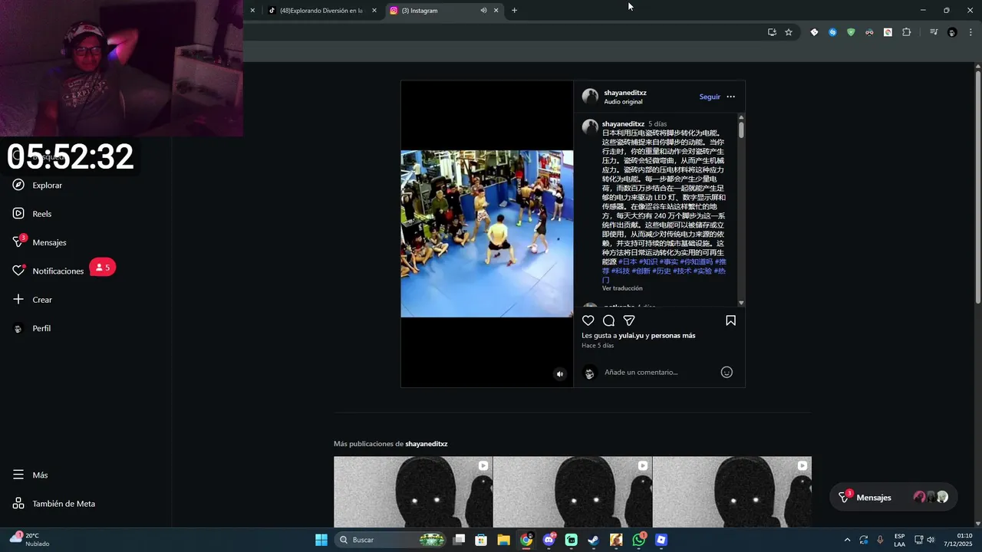
Task: Open the media controls music note icon
Action: click(x=934, y=32)
